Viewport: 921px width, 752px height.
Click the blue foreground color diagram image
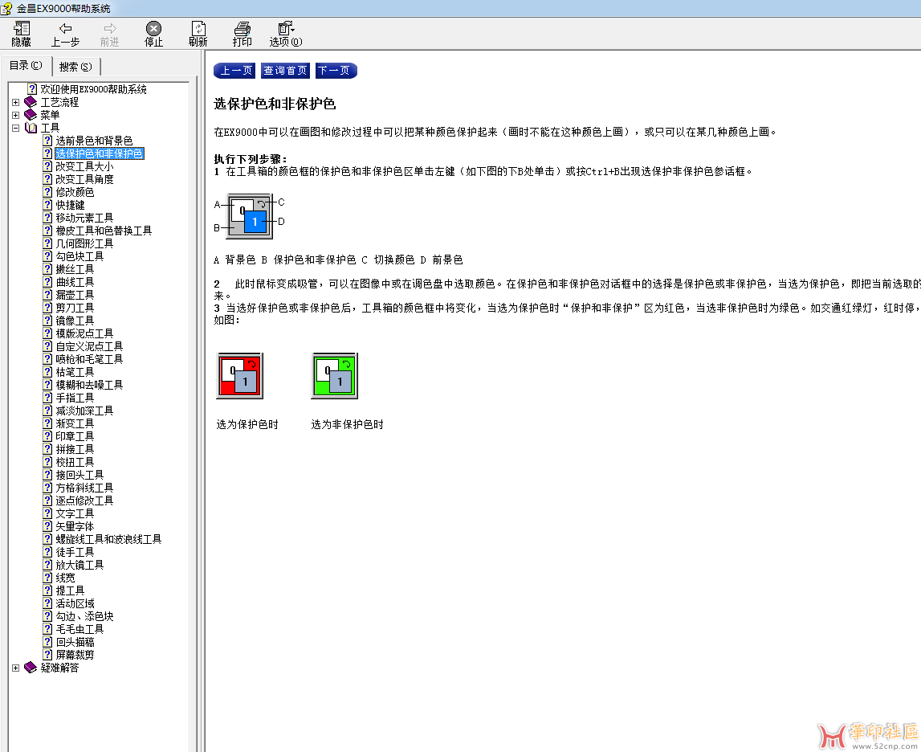click(x=251, y=216)
